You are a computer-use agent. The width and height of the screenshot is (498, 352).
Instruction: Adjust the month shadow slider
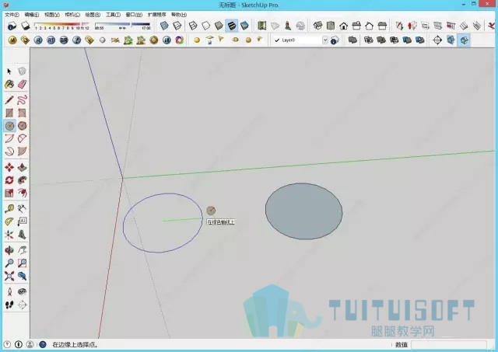[61, 24]
